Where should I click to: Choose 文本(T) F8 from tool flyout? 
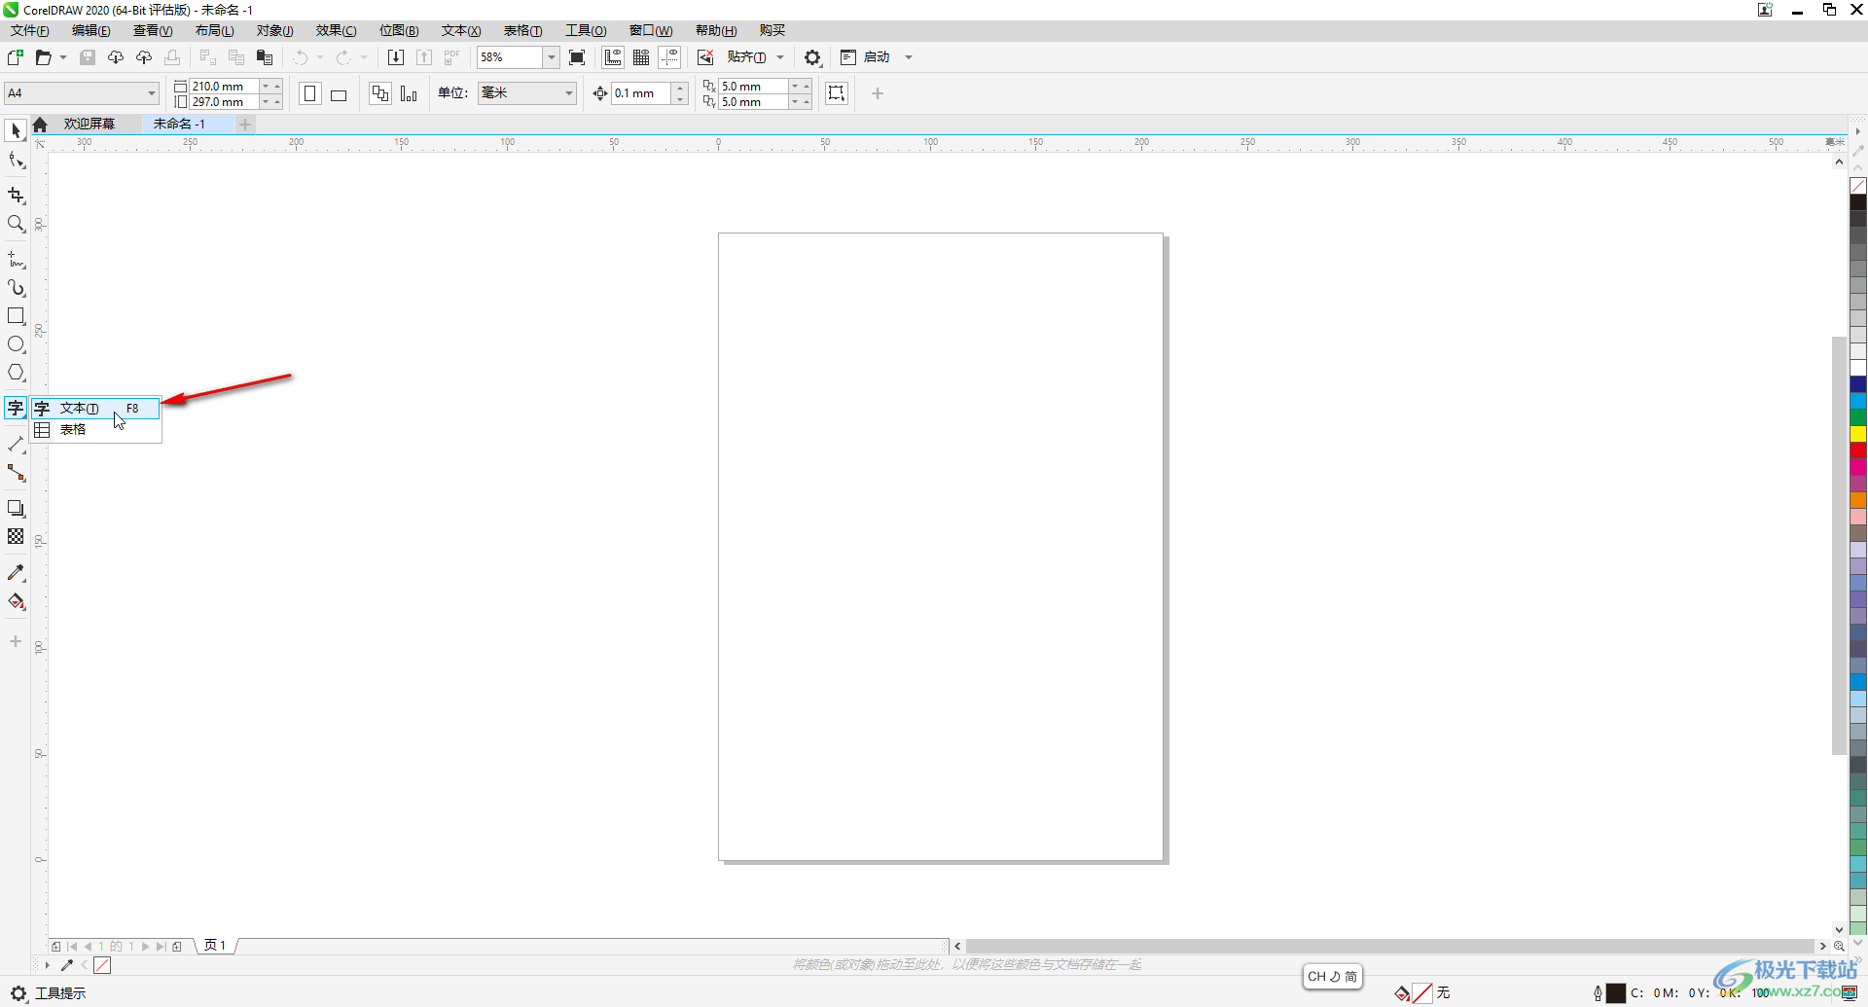(96, 409)
